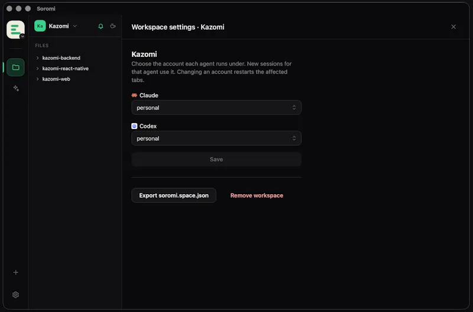Close the workspace settings panel

[x=453, y=27]
